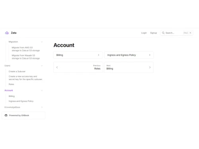
Task: Click the GitBook logo icon
Action: [6, 115]
